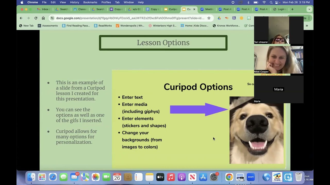Open Control Center in the menu bar
Image resolution: width=330 pixels, height=185 pixels.
coord(277,2)
